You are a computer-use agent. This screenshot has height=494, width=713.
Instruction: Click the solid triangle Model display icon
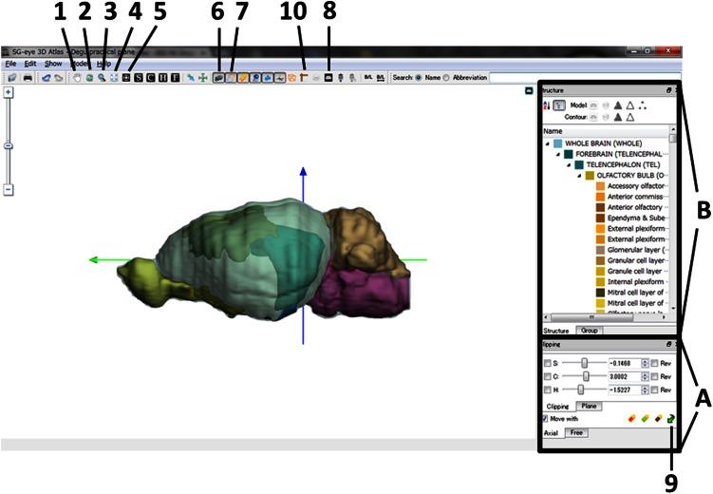617,106
